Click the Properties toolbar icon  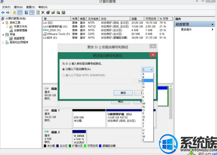point(48,12)
